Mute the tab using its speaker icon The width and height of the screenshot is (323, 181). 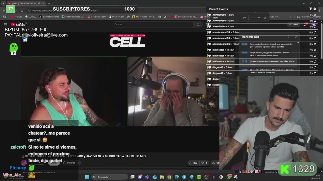(x=39, y=3)
